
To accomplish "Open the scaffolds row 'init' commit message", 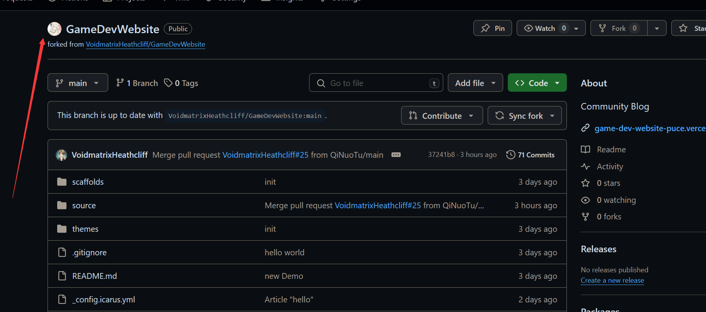I will [x=270, y=182].
